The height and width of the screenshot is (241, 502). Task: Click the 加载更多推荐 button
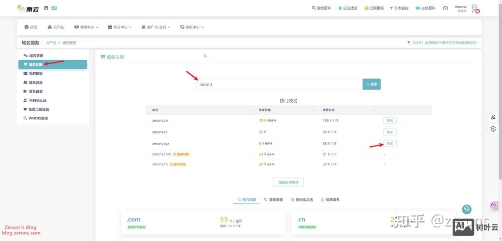coord(288,182)
